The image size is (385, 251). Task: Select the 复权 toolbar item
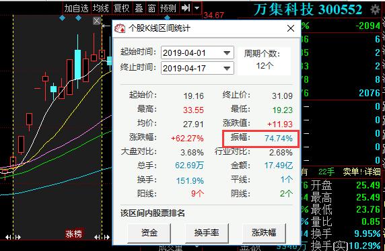[122, 8]
